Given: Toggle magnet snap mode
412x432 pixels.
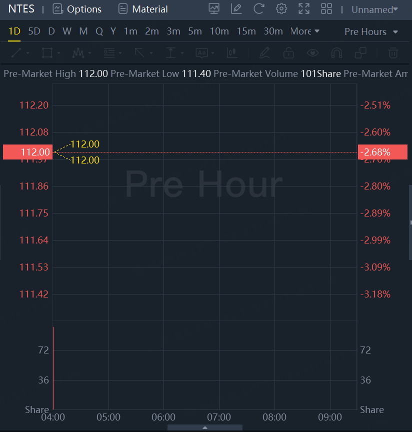Looking at the screenshot, I should coord(336,52).
